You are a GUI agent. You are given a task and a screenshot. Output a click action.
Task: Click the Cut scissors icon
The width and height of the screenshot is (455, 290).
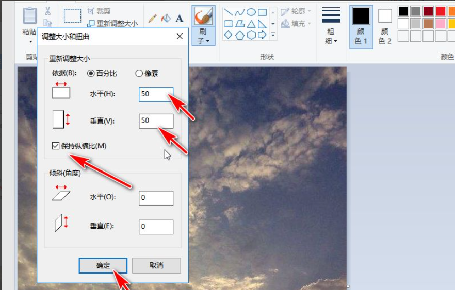tap(47, 11)
